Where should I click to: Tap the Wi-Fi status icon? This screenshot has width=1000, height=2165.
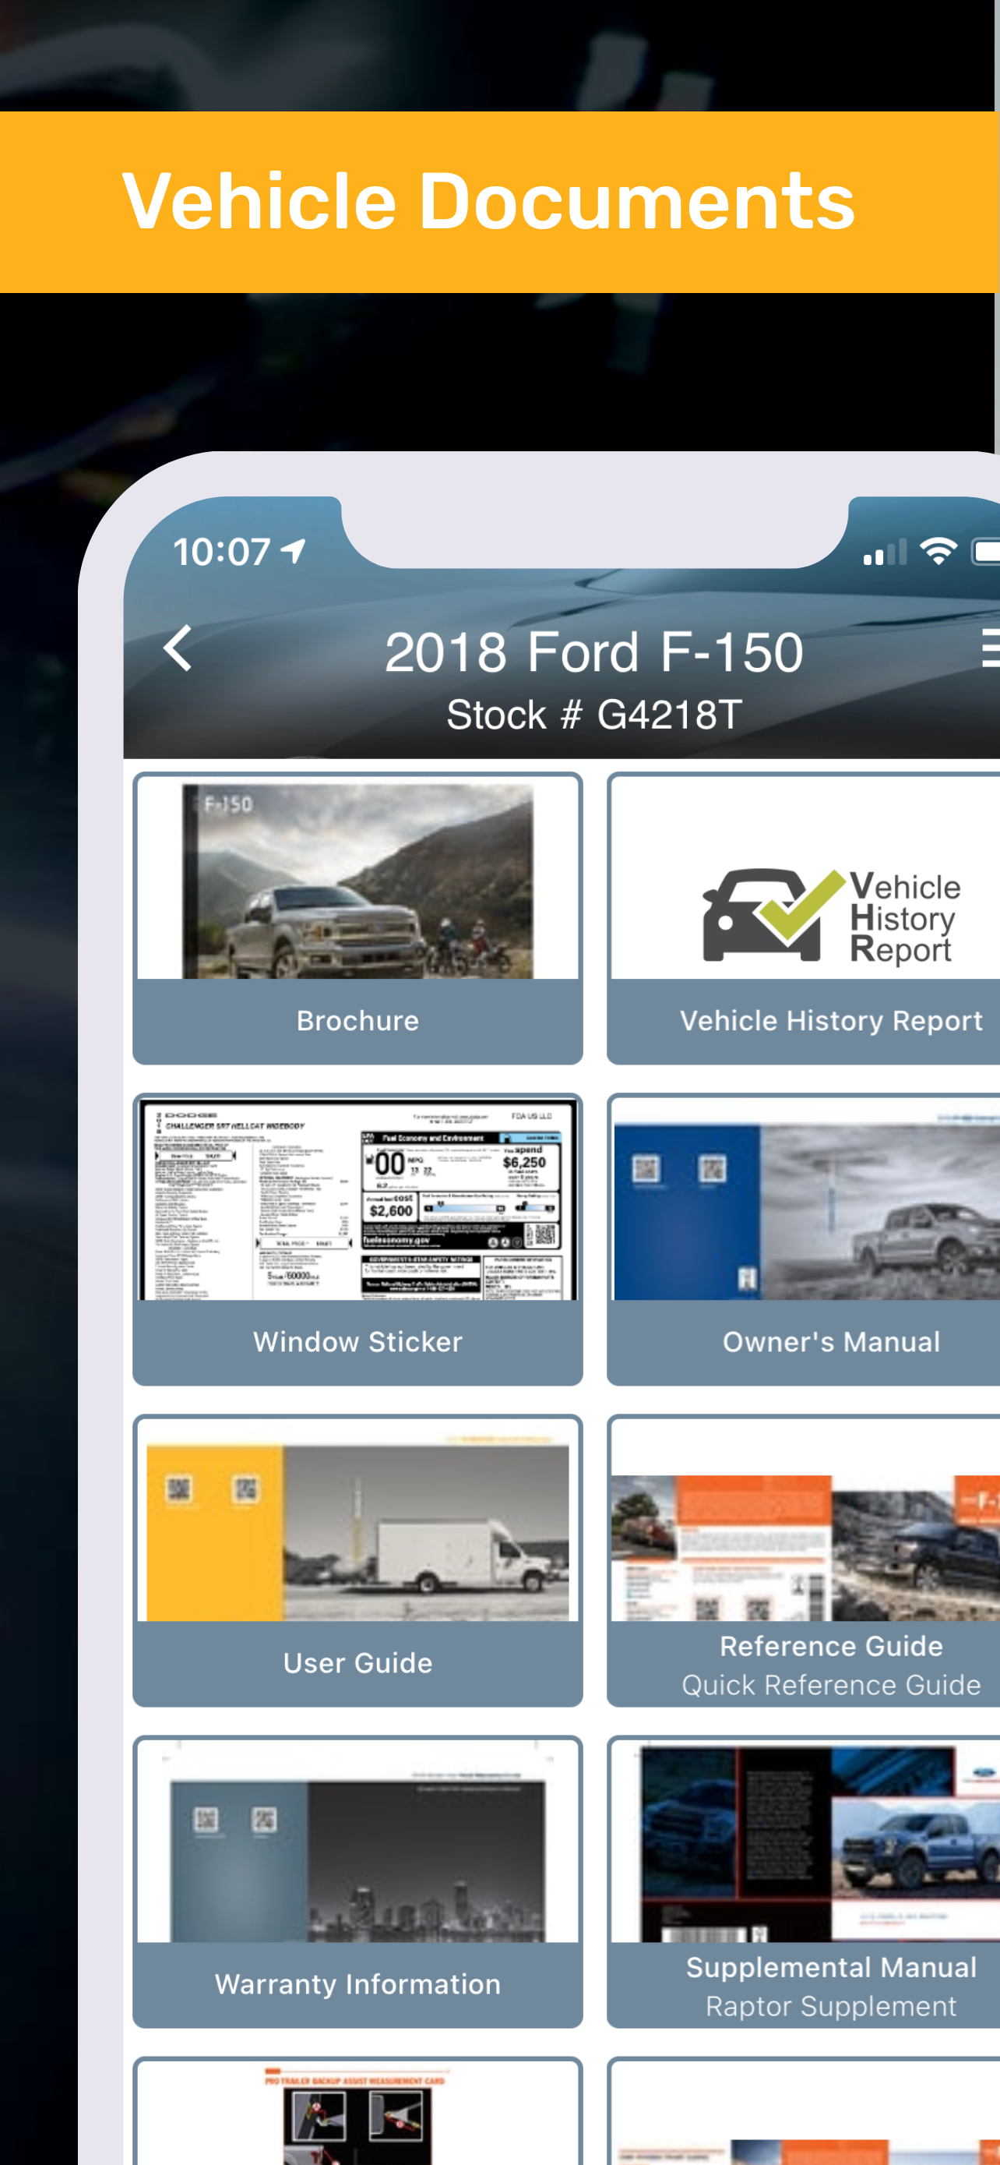click(938, 551)
